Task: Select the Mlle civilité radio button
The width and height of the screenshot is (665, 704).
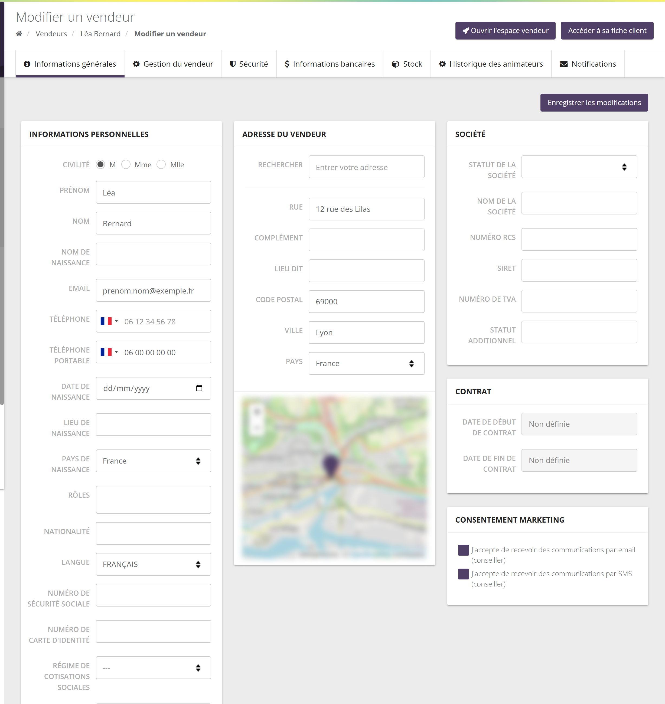Action: click(x=161, y=164)
